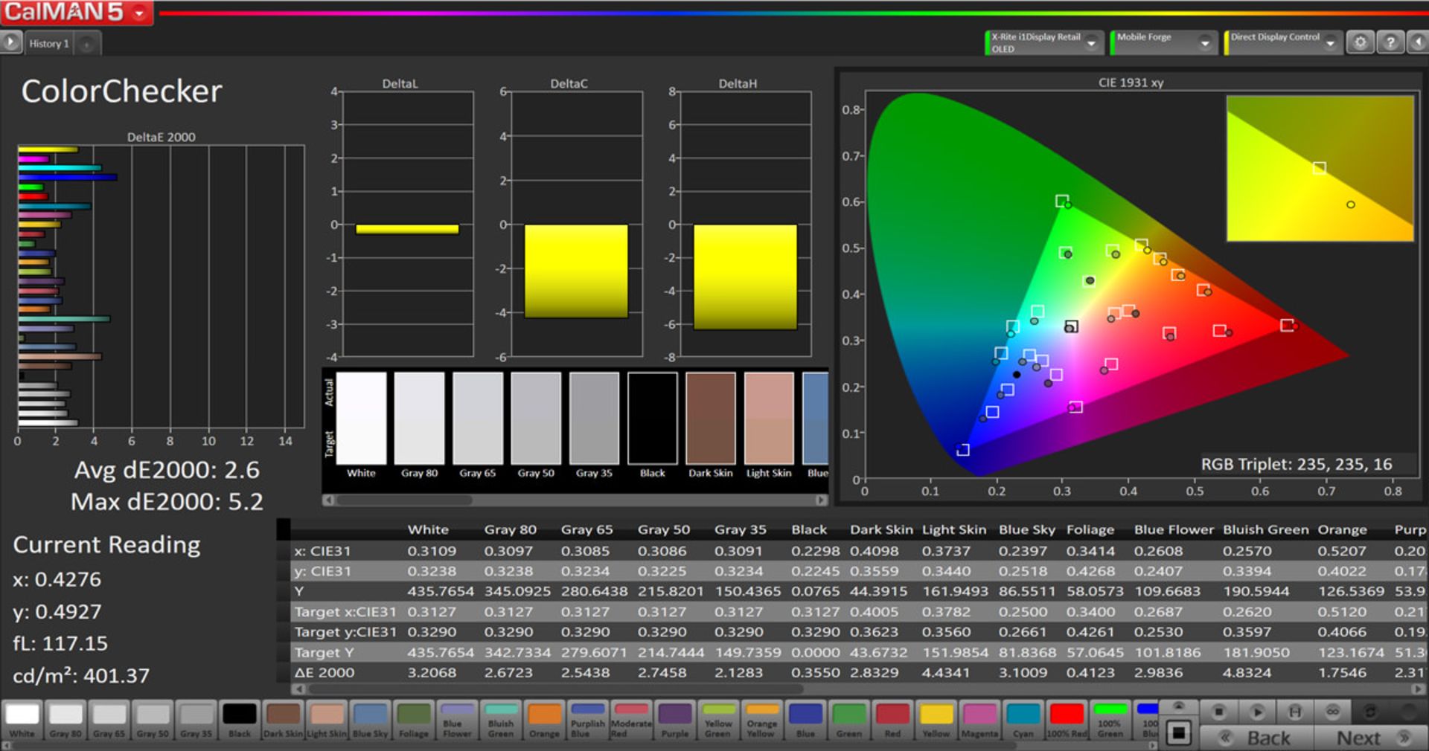This screenshot has width=1429, height=751.
Task: Click the infinity continuous read icon
Action: [x=1332, y=712]
